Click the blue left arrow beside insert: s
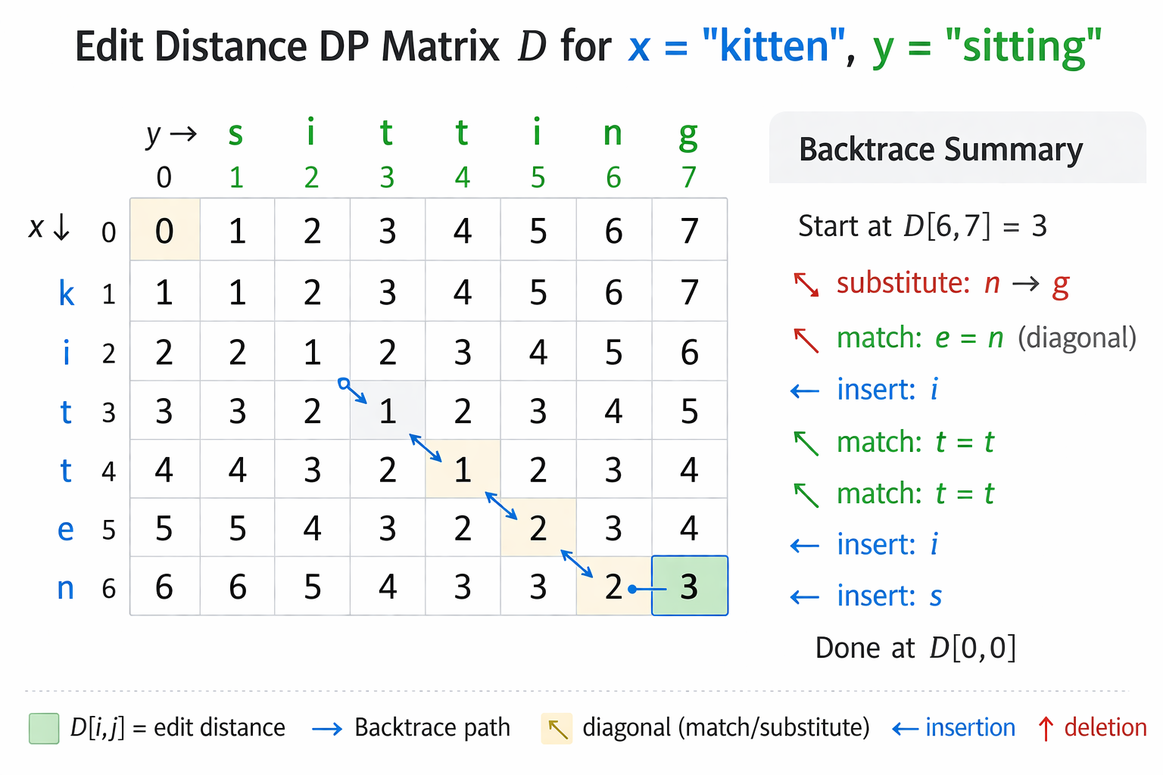The width and height of the screenshot is (1163, 775). tap(804, 597)
